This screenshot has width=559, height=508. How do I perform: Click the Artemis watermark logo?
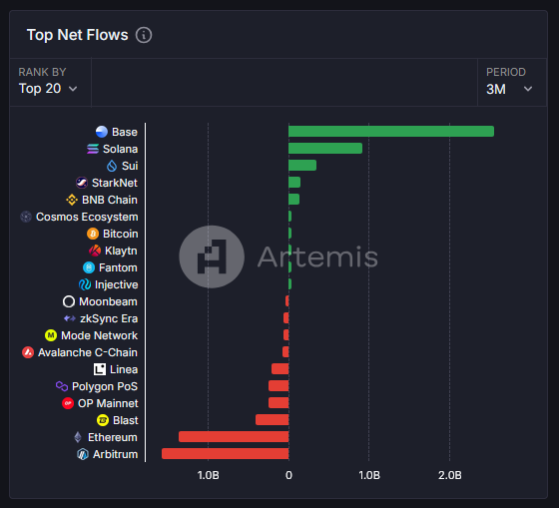click(x=279, y=256)
